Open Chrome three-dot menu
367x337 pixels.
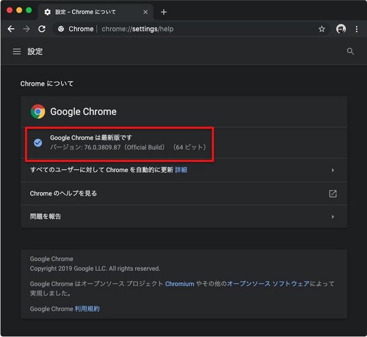[357, 29]
